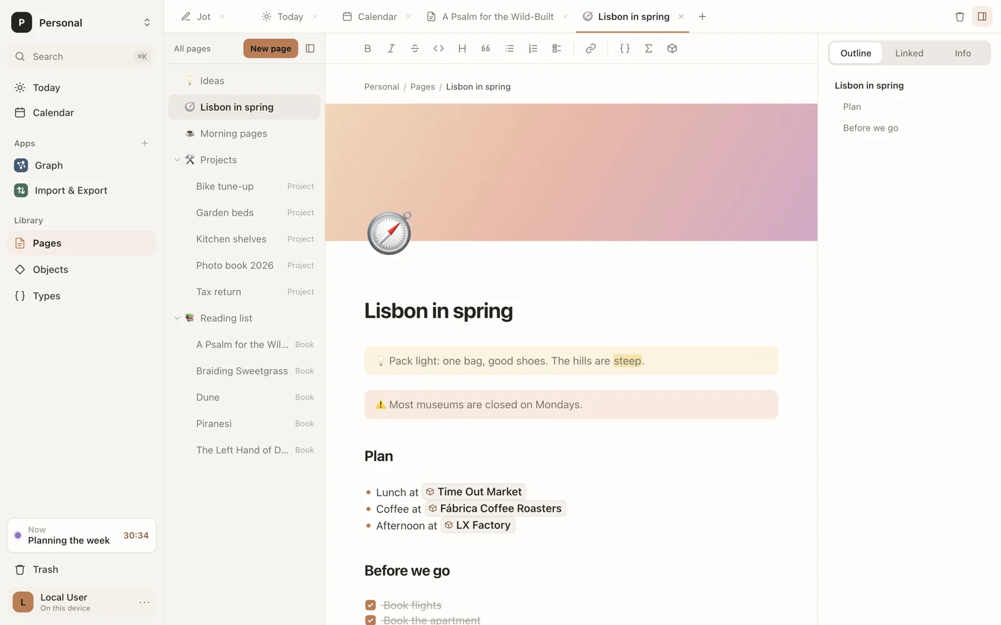
Task: Apply italic formatting
Action: (391, 49)
